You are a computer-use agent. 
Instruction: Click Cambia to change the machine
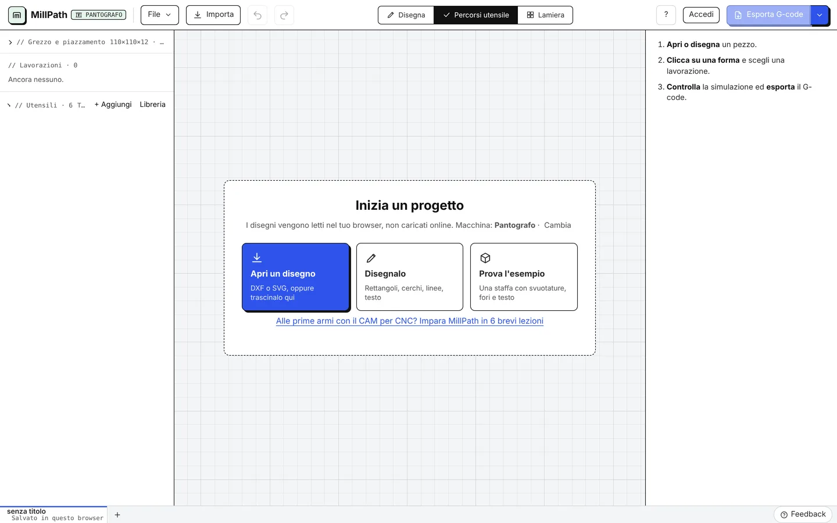pyautogui.click(x=557, y=225)
